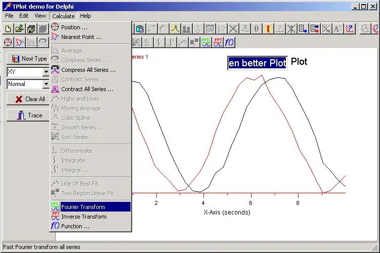Click the Position crosshair toolbar icon
Image resolution: width=380 pixels, height=253 pixels.
pos(8,43)
